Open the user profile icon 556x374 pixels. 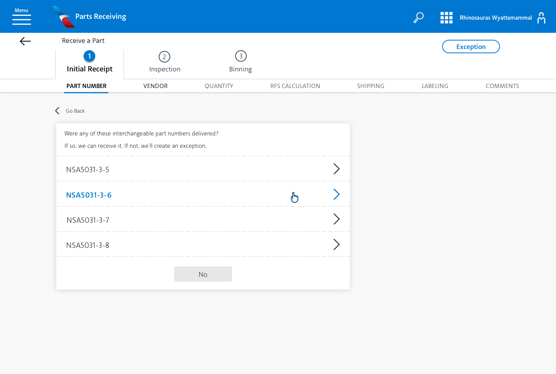click(x=541, y=18)
